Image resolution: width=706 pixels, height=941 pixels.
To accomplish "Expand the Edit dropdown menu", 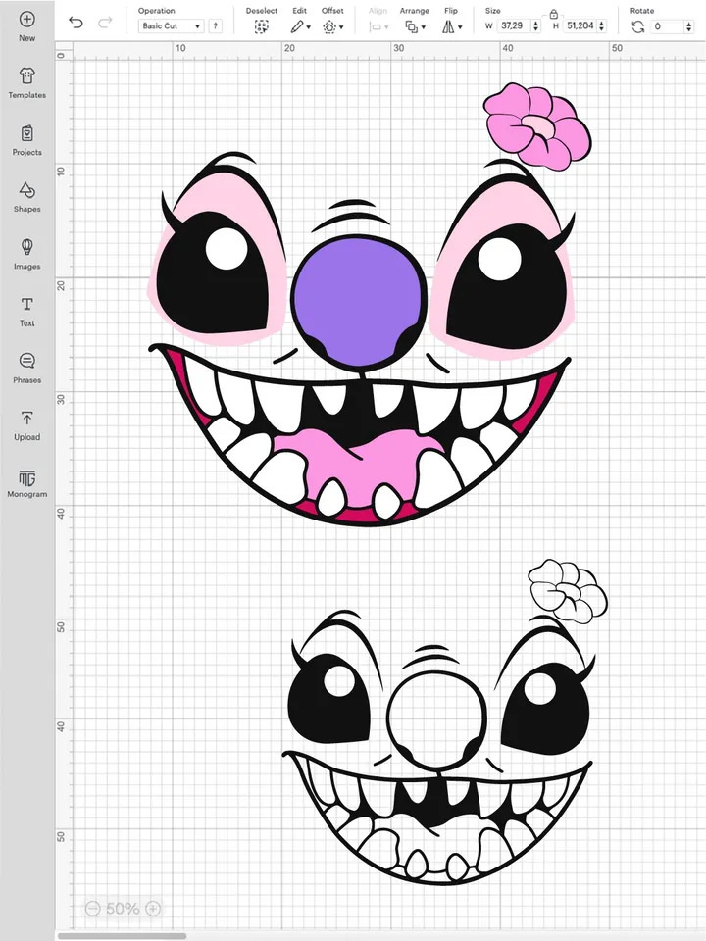I will click(x=300, y=26).
